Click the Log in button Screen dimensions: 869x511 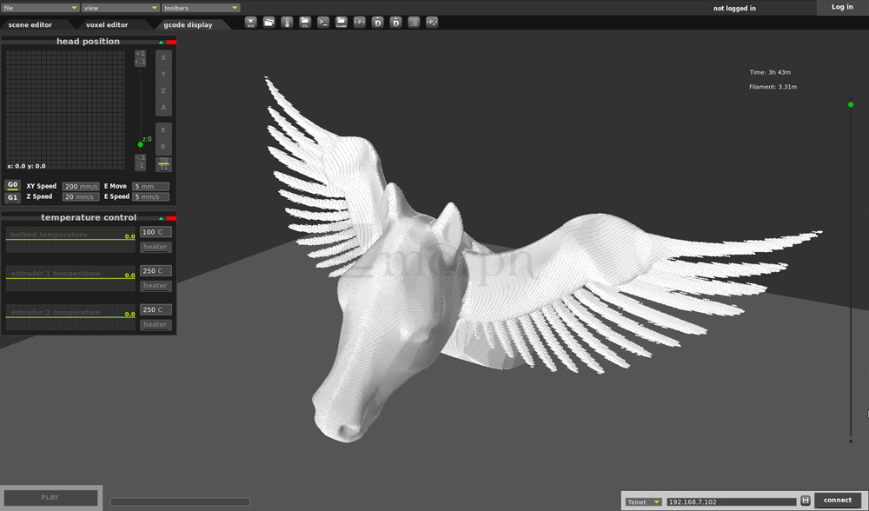pyautogui.click(x=842, y=7)
